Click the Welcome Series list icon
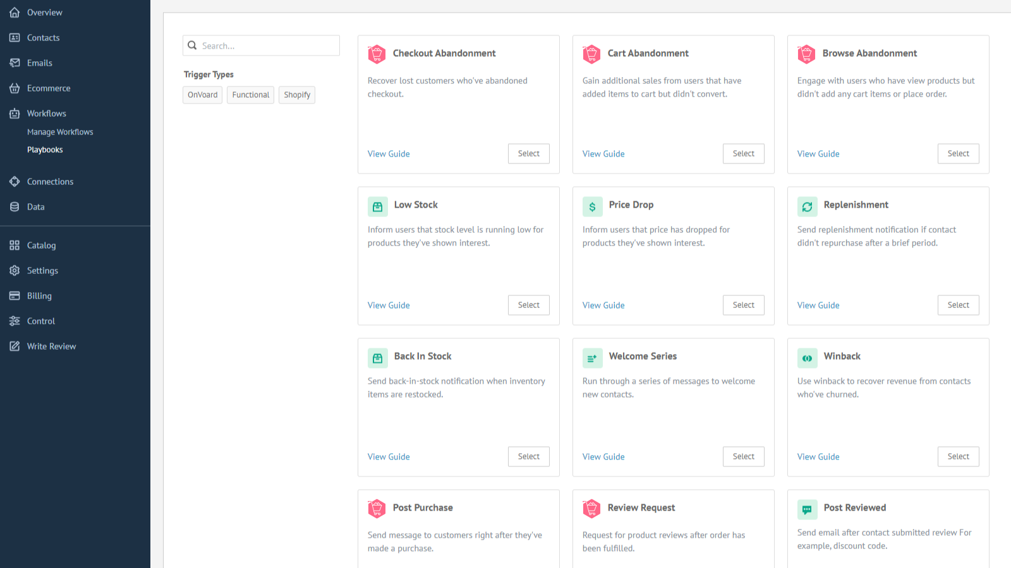Viewport: 1011px width, 568px height. tap(593, 358)
